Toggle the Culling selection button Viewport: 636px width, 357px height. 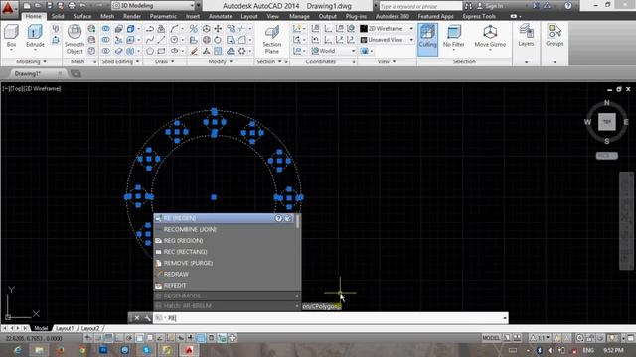coord(427,39)
